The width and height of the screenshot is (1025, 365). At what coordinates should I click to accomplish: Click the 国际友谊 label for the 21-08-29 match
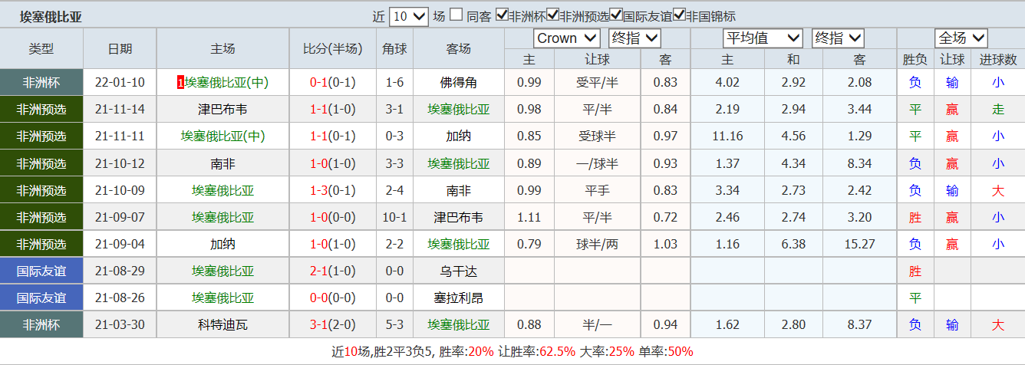click(x=41, y=271)
